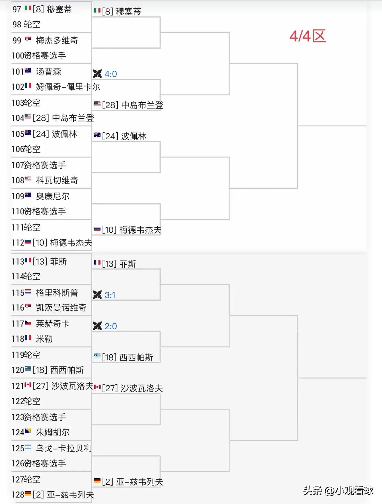Image resolution: width=382 pixels, height=504 pixels.
Task: Click the Greek flag beside second-round 西西帕斯
Action: (x=97, y=356)
